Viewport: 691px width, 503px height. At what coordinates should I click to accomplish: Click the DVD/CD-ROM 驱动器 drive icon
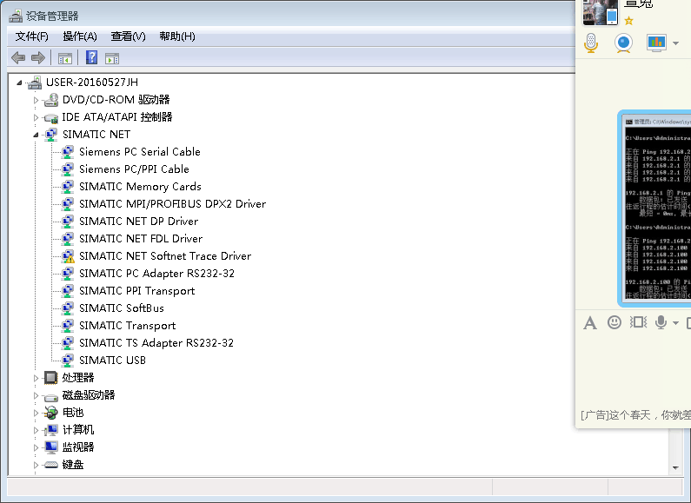point(50,100)
